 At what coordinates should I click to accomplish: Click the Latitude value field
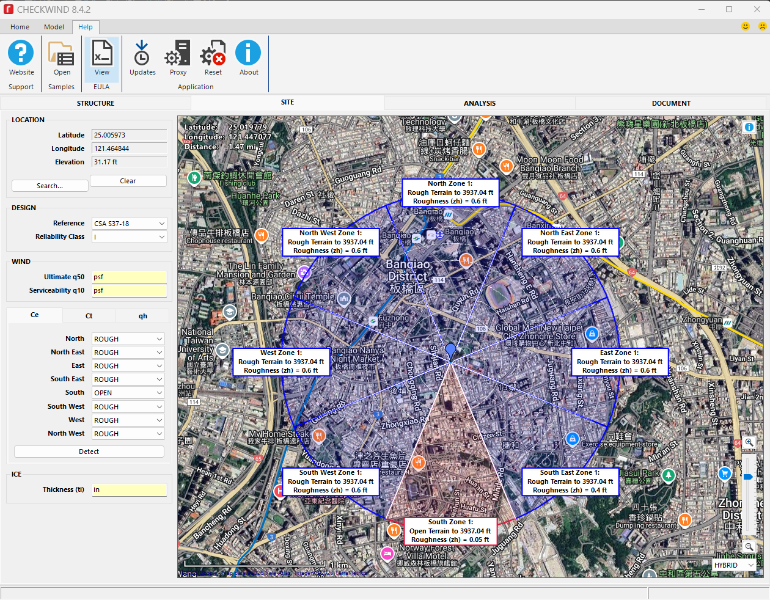130,135
